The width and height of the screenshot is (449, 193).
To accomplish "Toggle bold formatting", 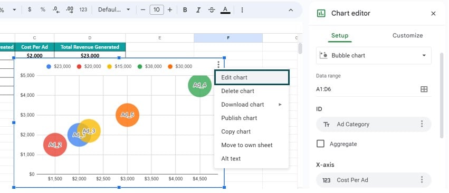I will click(x=185, y=9).
